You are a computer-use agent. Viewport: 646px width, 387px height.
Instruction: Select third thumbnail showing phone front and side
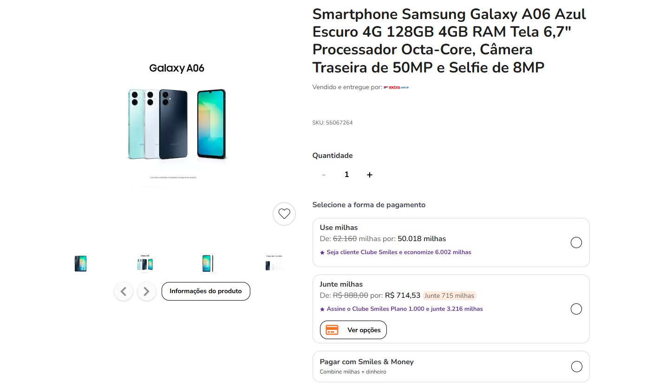click(208, 263)
